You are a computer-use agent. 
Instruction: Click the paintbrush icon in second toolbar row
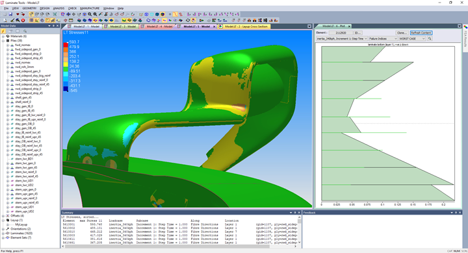click(x=12, y=20)
